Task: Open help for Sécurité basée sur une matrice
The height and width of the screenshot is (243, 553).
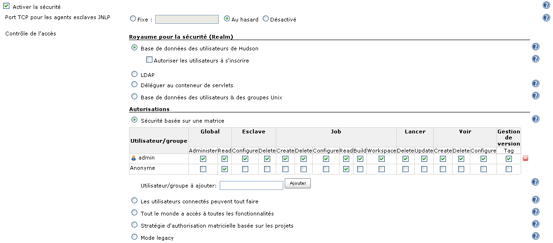Action: pos(536,119)
